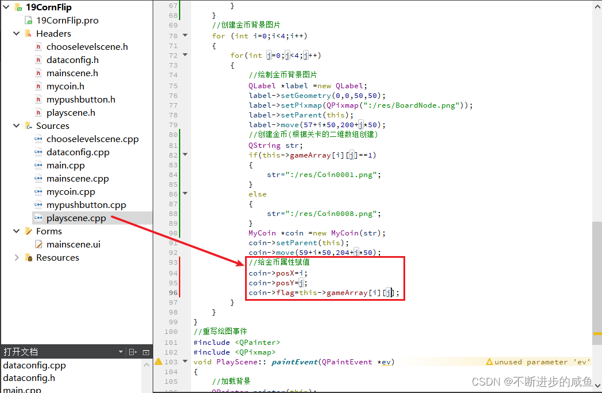
Task: Click the coin->posX=i; code line
Action: (x=278, y=273)
